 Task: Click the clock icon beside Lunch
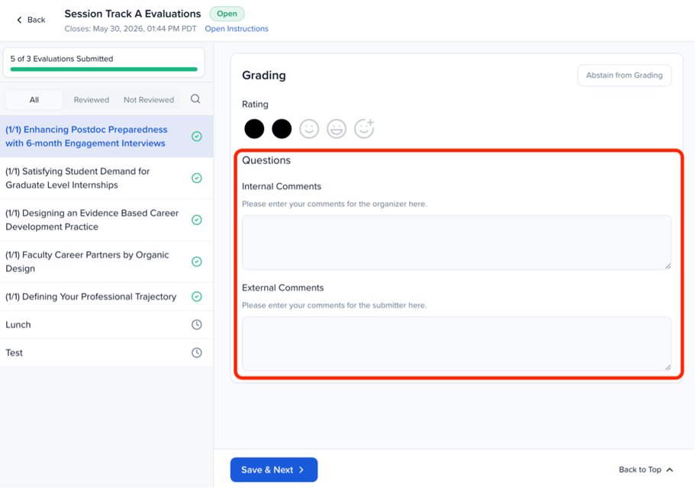coord(197,324)
